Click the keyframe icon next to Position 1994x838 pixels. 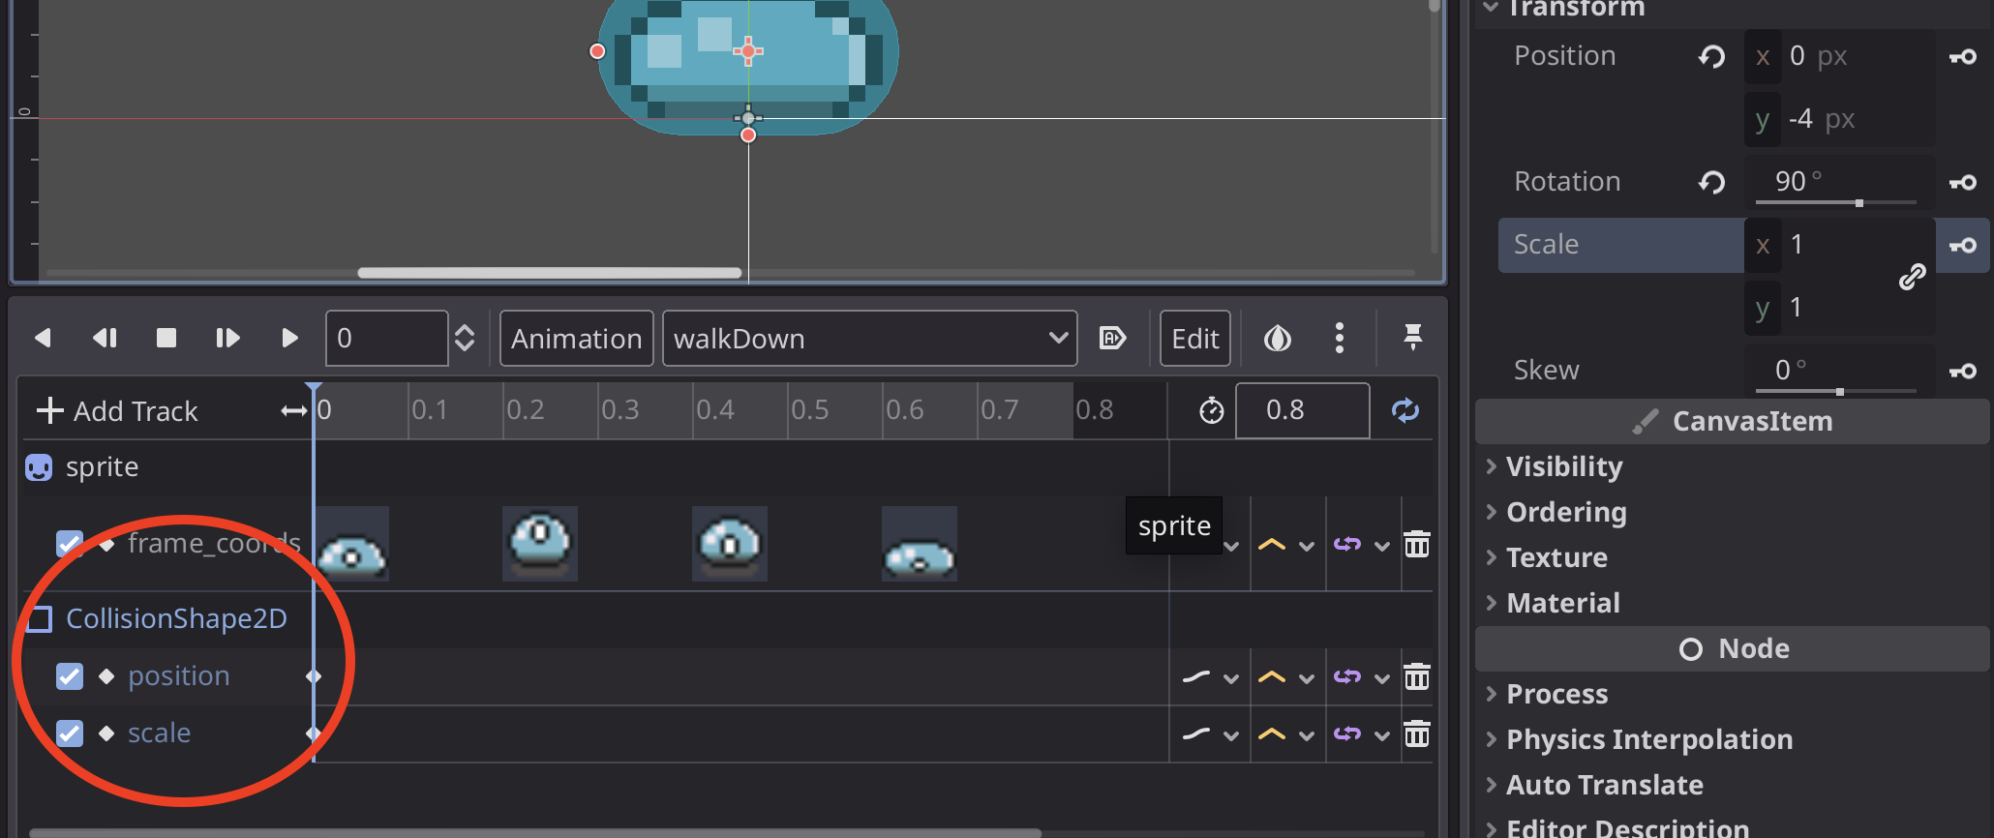click(x=1963, y=57)
